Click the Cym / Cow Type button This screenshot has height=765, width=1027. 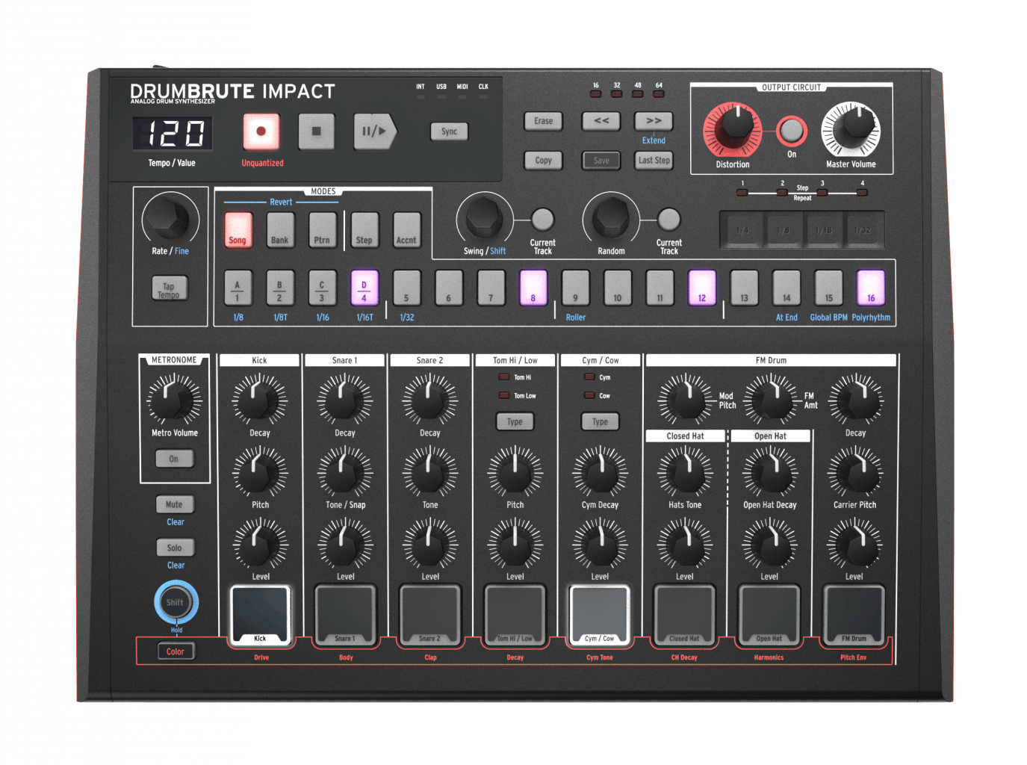click(x=600, y=421)
